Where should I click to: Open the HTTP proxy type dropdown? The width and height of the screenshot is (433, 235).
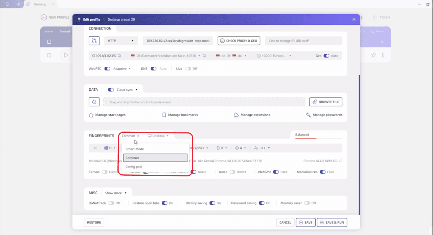pos(121,41)
